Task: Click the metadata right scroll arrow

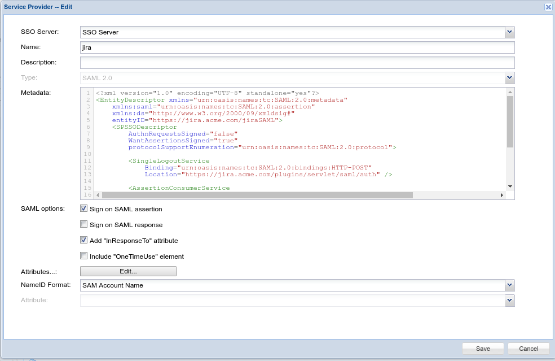Action: coord(501,195)
